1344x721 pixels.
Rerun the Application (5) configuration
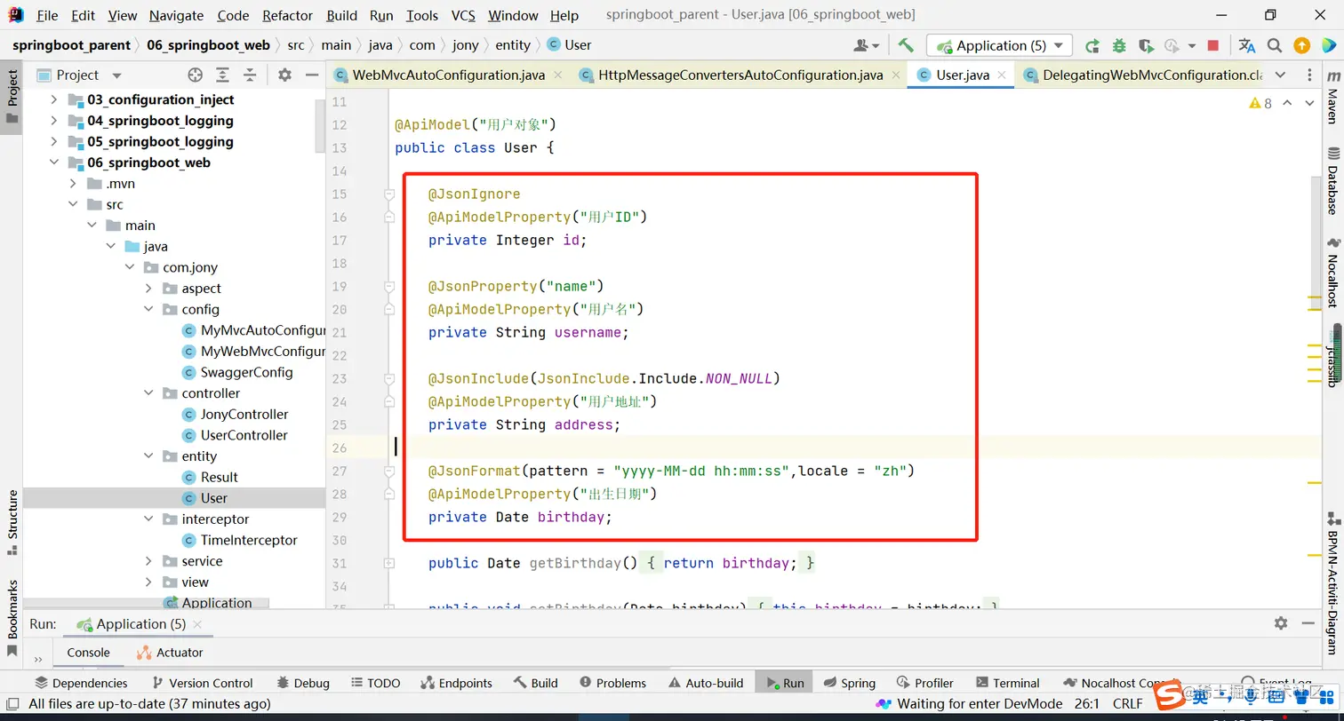coord(1092,45)
